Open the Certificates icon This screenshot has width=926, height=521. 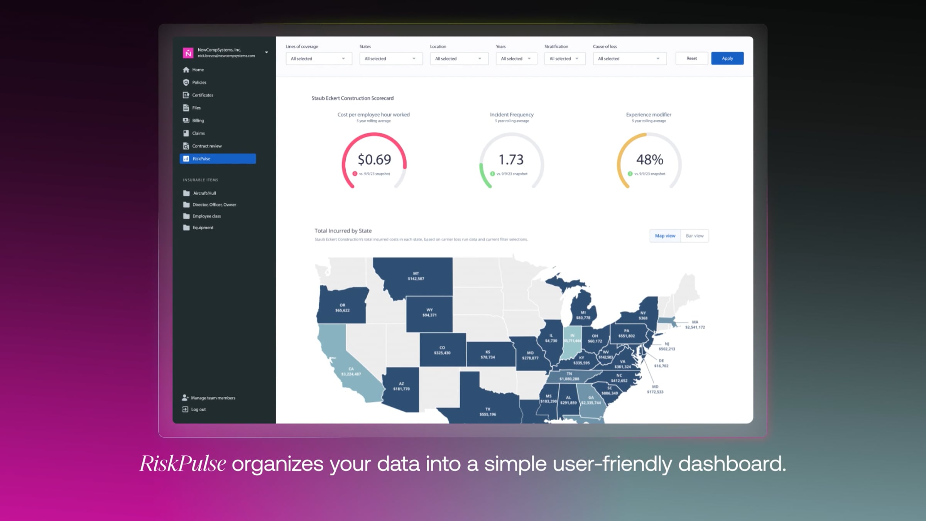(186, 95)
